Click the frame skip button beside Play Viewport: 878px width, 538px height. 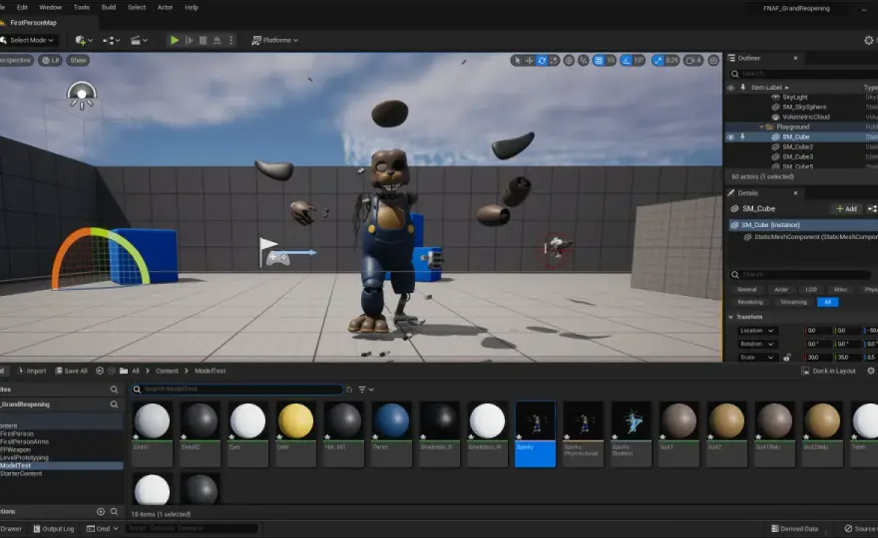[x=189, y=40]
